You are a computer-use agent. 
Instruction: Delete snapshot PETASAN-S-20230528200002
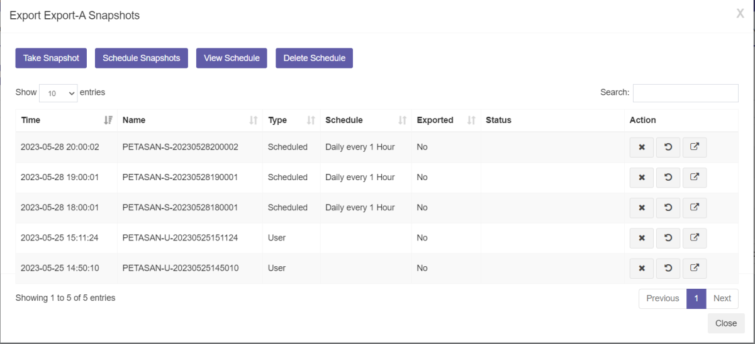tap(642, 148)
